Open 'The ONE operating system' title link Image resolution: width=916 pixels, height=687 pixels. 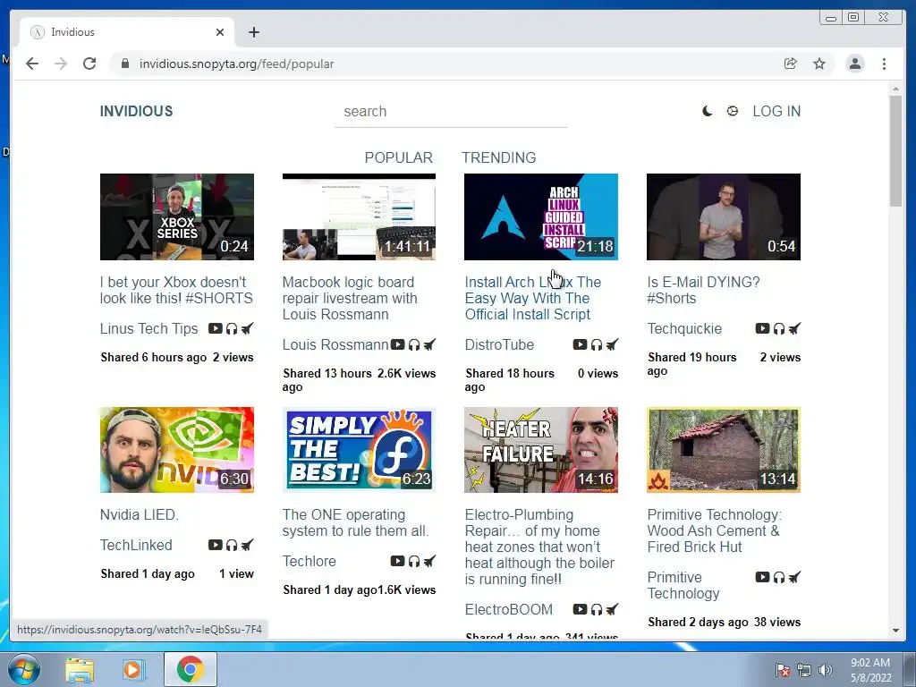(356, 522)
